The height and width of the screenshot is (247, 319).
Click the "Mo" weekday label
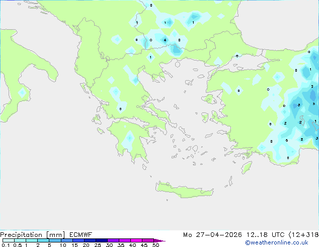(x=187, y=235)
